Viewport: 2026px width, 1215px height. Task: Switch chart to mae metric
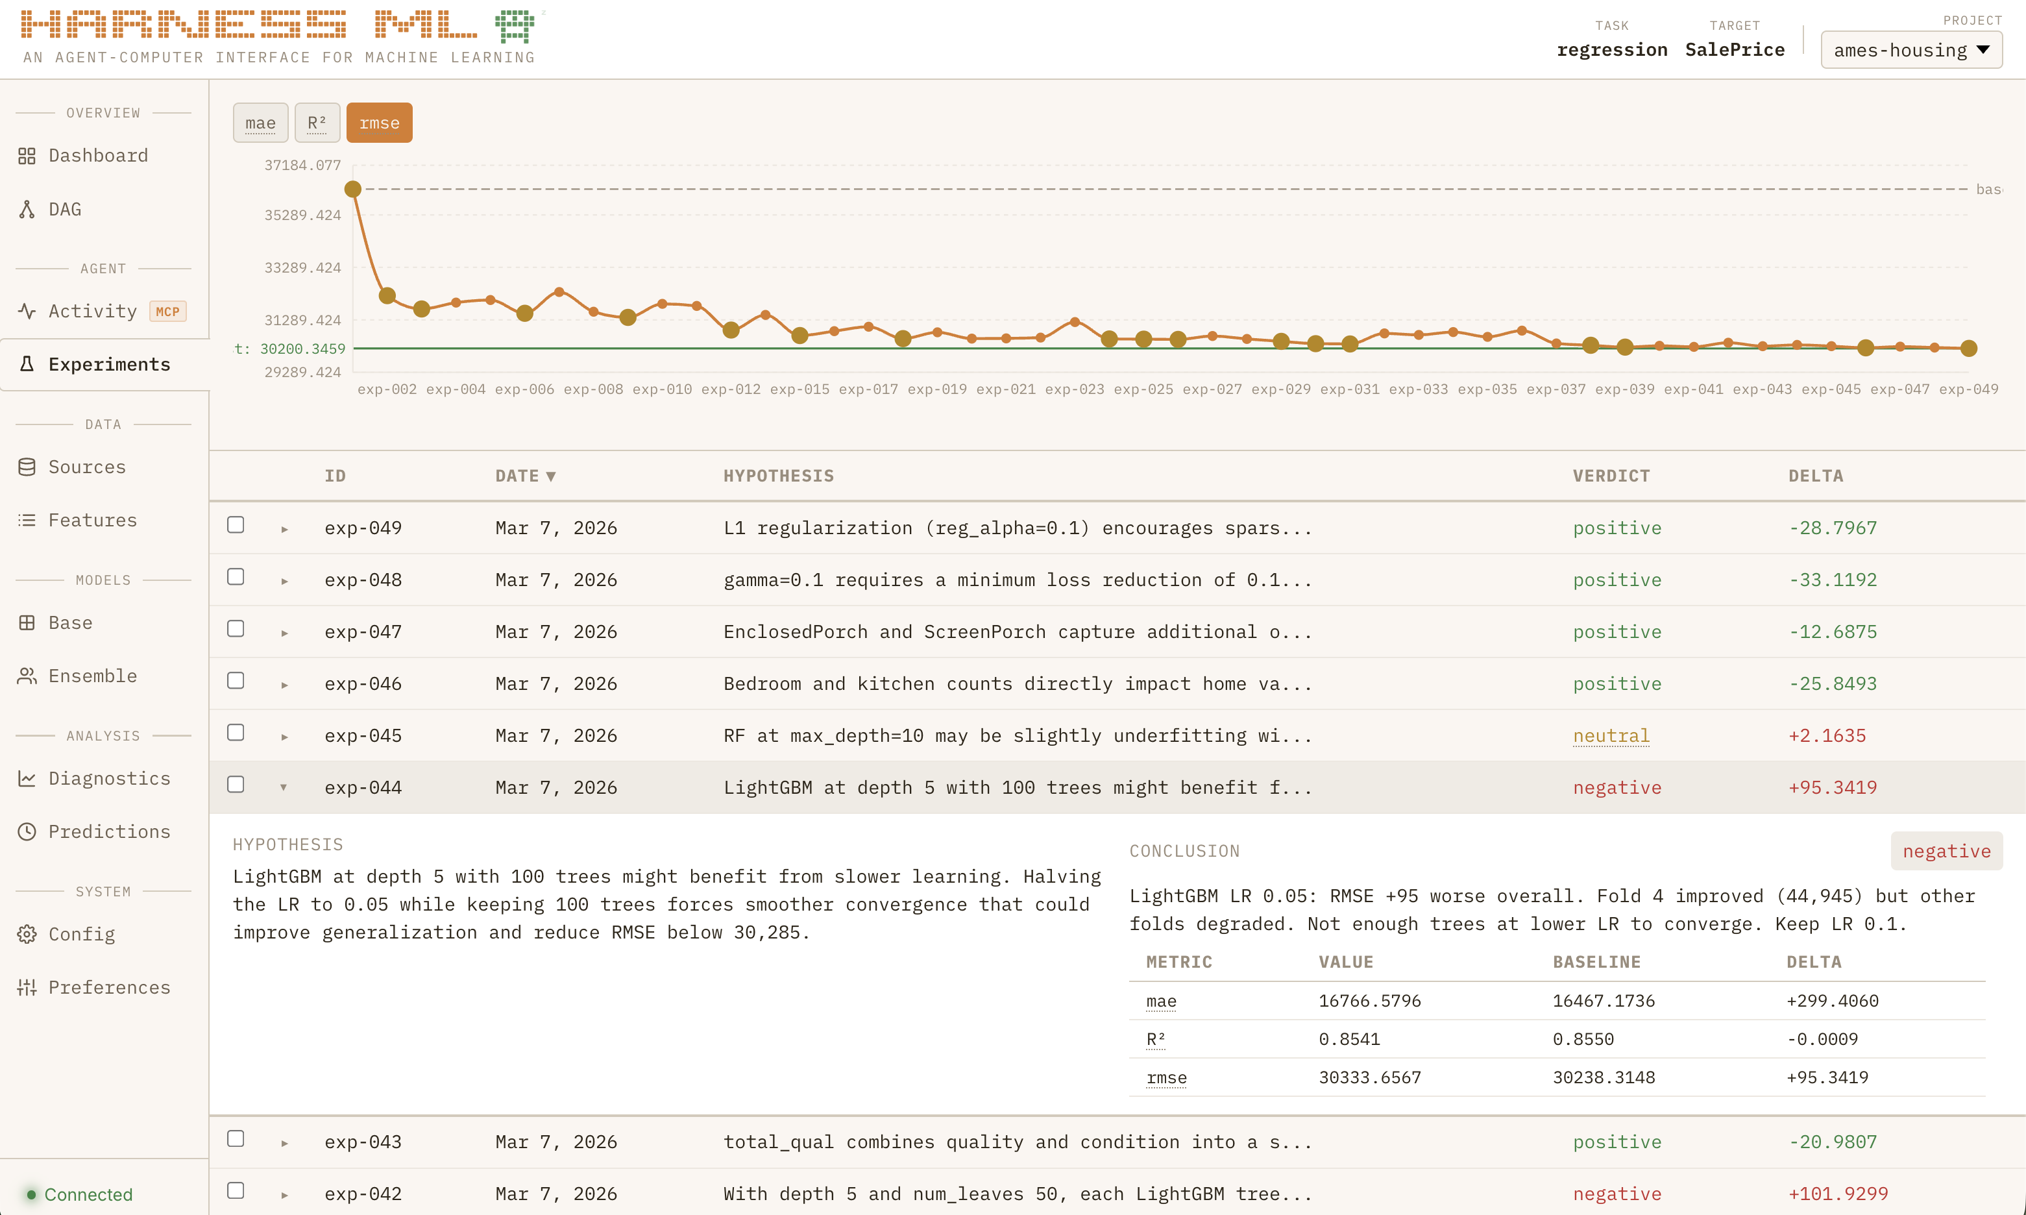[x=260, y=123]
